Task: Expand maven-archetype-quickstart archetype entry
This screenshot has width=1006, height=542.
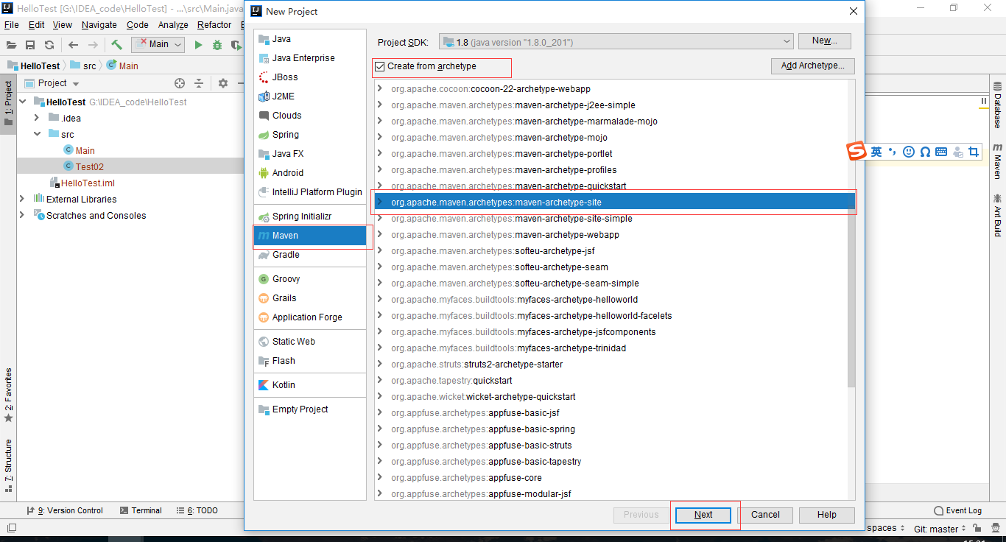Action: point(380,186)
